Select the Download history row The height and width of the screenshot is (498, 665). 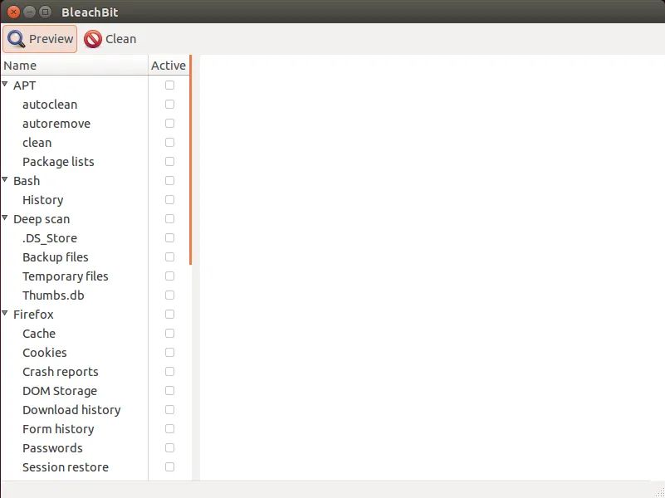[71, 409]
